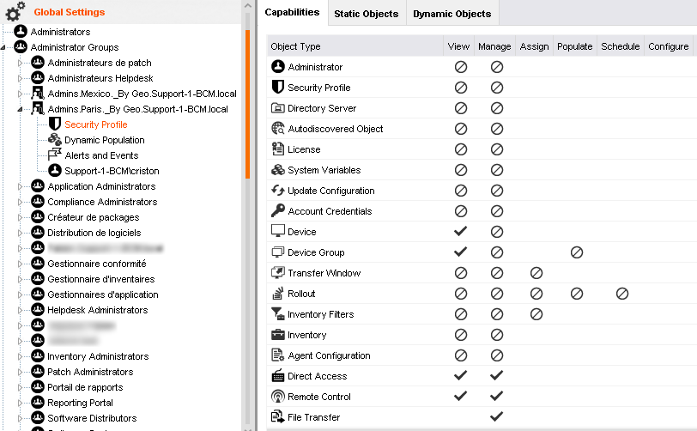This screenshot has width=697, height=431.
Task: Switch to the Static Objects tab
Action: point(367,14)
